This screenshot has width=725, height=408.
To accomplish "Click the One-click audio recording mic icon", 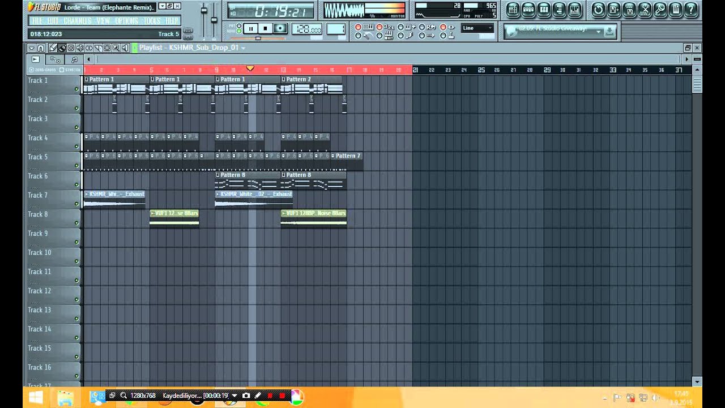I will [x=660, y=10].
